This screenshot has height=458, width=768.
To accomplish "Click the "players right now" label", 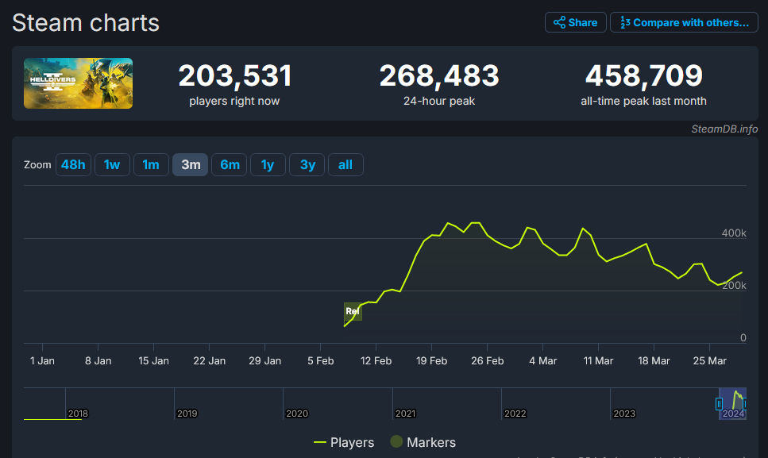I will (234, 101).
